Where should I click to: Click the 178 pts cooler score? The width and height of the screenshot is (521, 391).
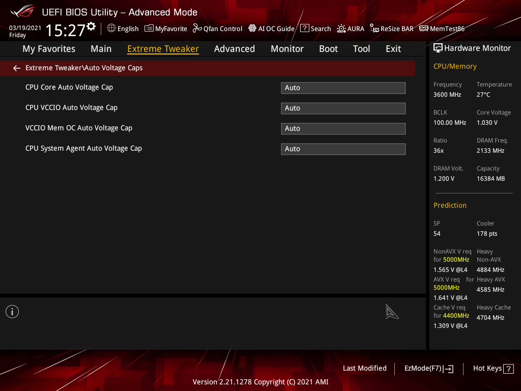(487, 234)
